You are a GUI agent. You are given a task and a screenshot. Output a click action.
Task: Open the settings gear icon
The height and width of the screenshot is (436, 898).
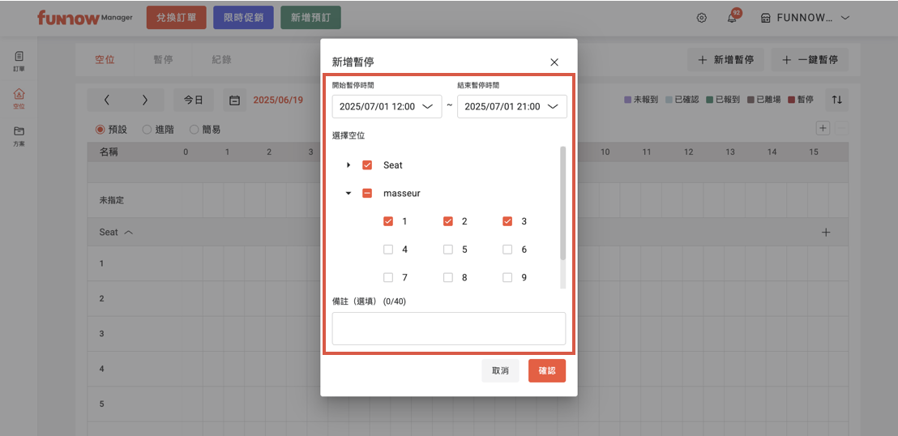pos(702,18)
